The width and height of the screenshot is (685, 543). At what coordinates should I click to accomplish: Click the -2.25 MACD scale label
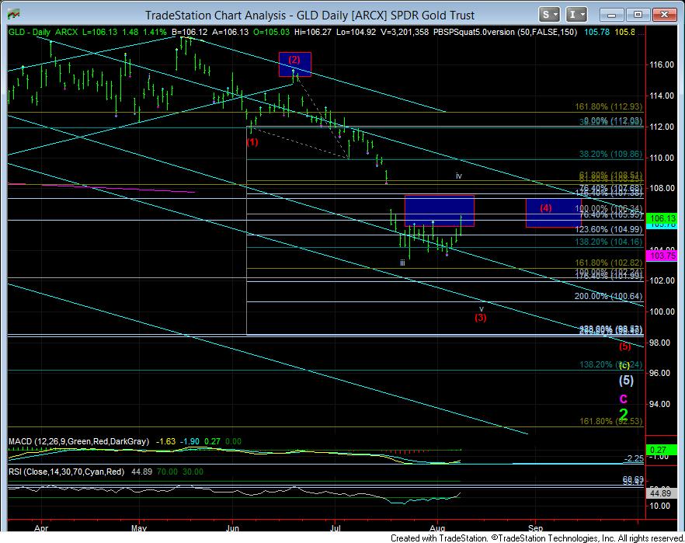(634, 458)
